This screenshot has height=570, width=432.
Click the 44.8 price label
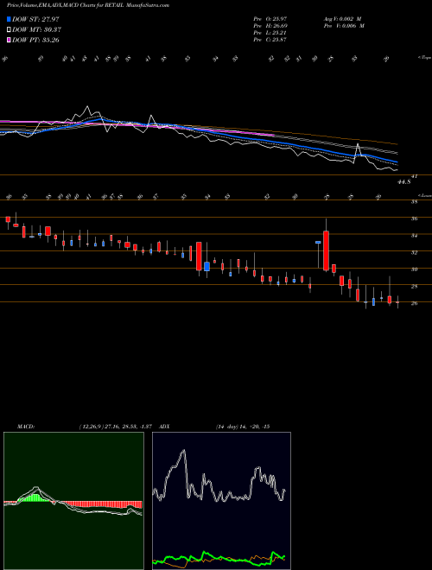click(404, 181)
